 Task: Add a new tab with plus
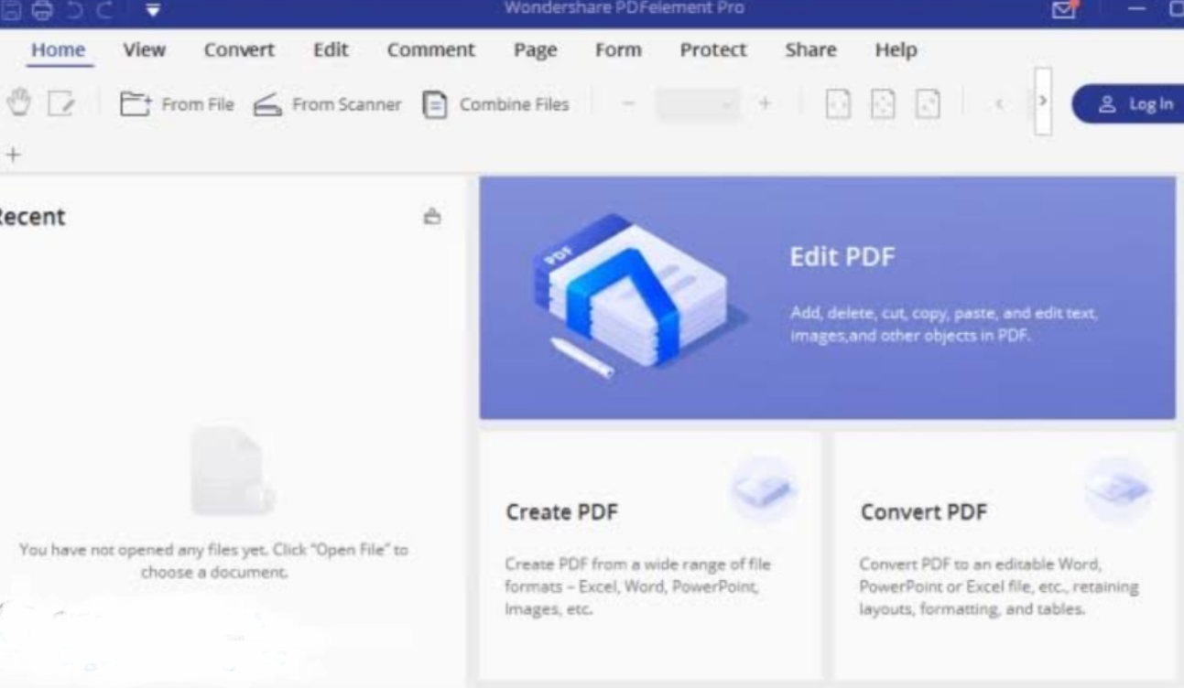point(13,155)
